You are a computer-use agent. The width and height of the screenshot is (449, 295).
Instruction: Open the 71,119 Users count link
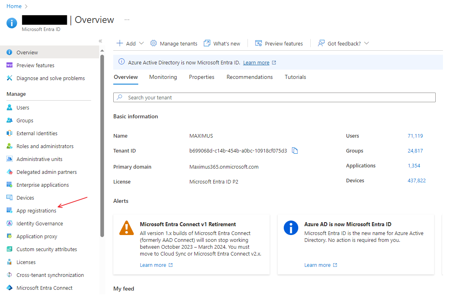point(415,136)
